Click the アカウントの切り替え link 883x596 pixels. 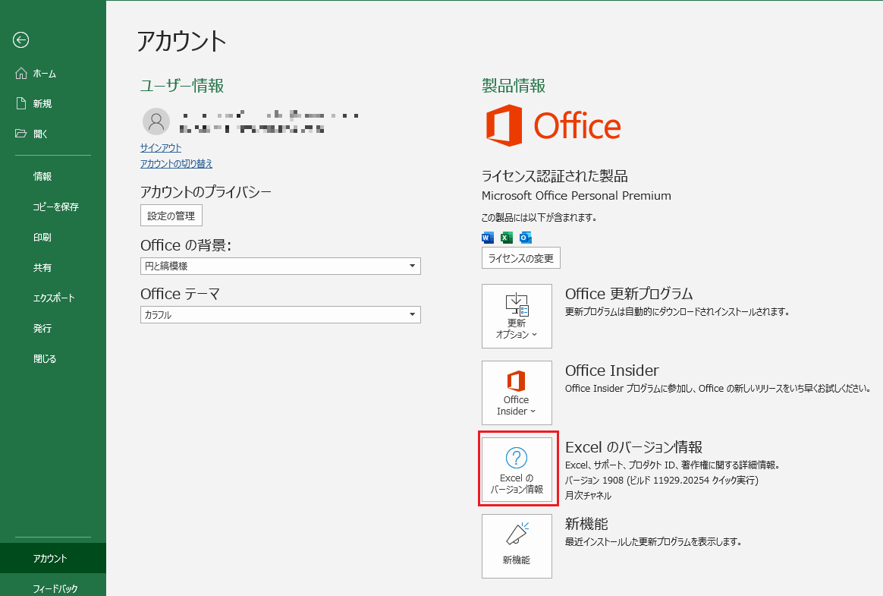(x=176, y=163)
